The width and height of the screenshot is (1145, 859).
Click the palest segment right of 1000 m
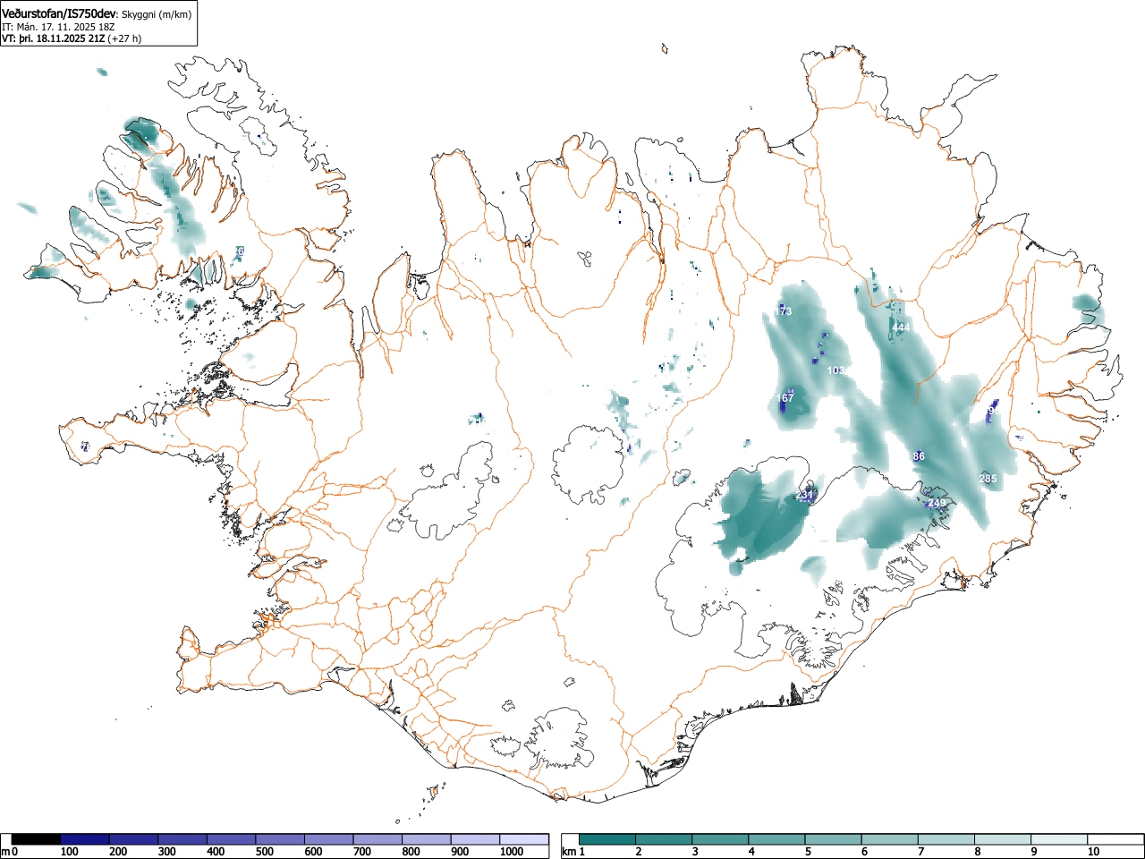click(x=524, y=839)
